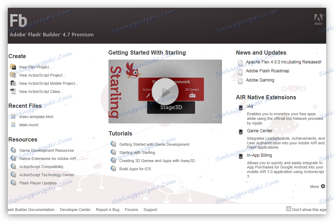The image size is (334, 222).
Task: Open the New Flex Project link
Action: click(35, 67)
